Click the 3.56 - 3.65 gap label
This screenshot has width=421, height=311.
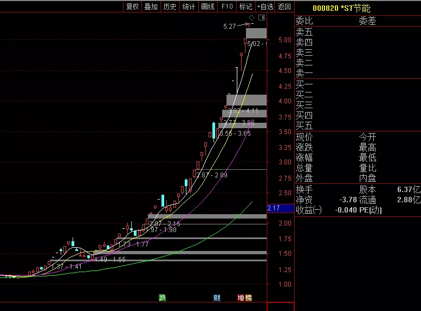pos(235,133)
